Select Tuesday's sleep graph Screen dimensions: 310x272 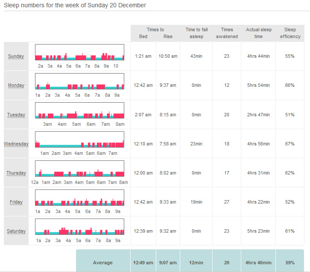click(x=79, y=110)
